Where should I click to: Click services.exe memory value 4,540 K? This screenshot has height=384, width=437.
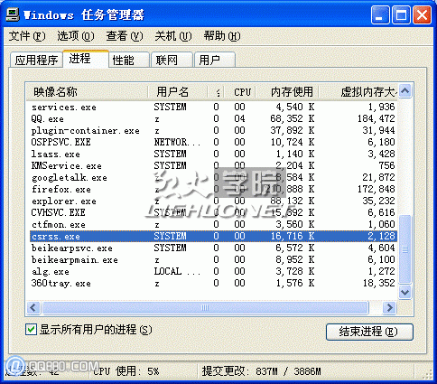tap(295, 107)
